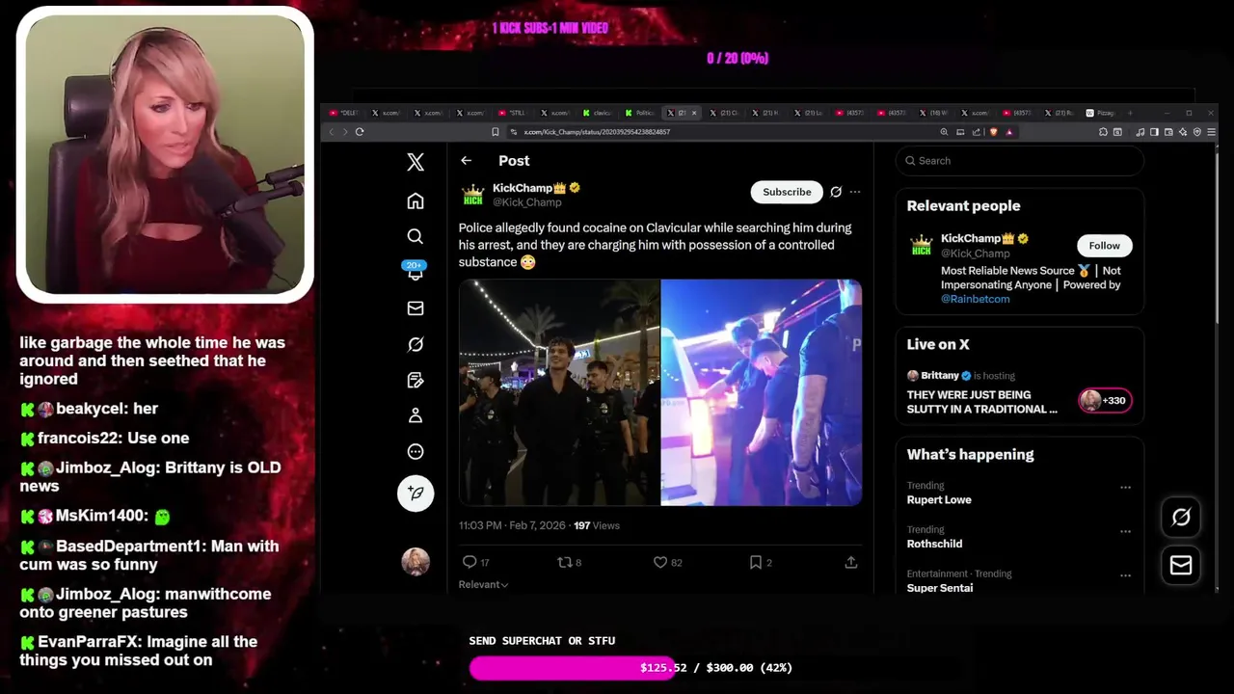Switch to the *STILL YouTube tab

pyautogui.click(x=513, y=113)
